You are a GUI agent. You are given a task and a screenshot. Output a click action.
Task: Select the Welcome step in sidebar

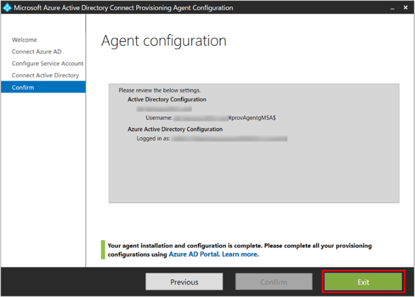(x=24, y=40)
